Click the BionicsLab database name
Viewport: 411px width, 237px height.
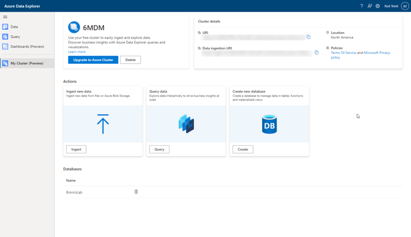click(x=74, y=192)
